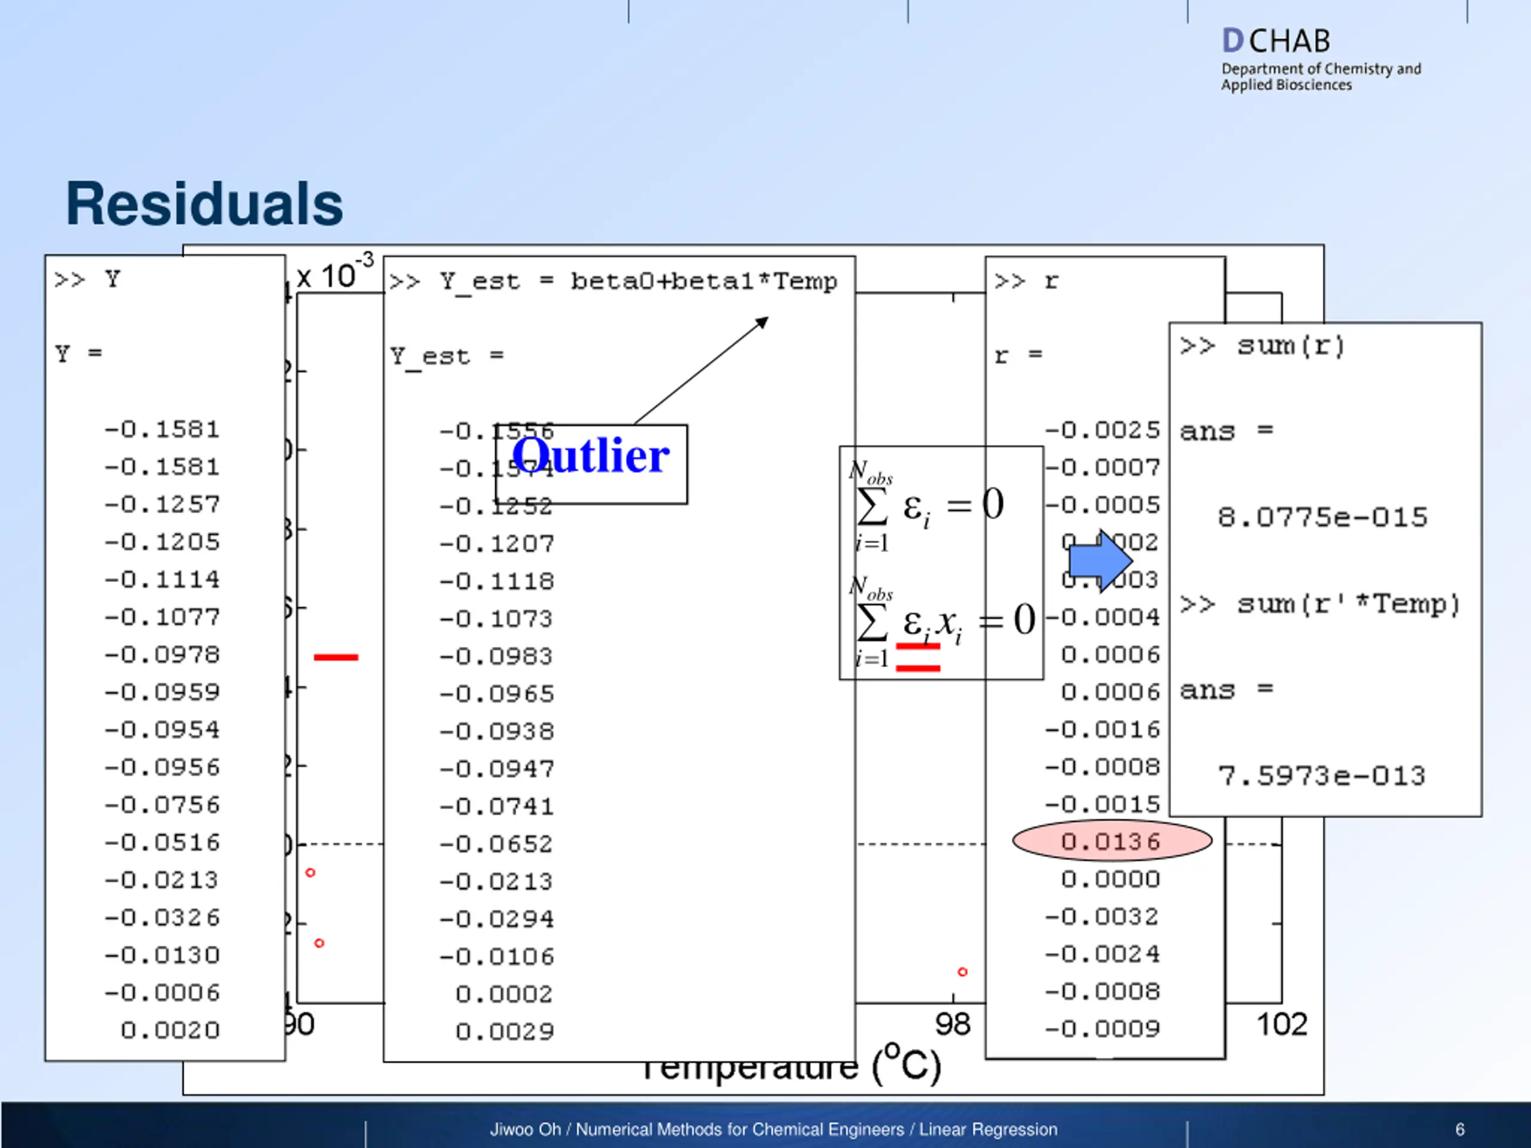Click the "x 10^-3" axis scale label
This screenshot has width=1531, height=1148.
(x=336, y=273)
